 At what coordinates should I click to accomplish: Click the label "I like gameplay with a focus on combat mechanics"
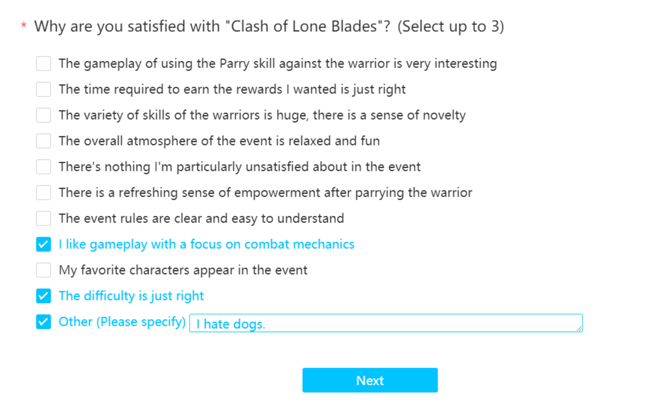click(x=206, y=244)
